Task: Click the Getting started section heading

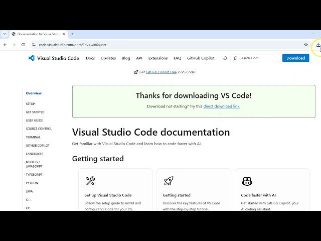Action: coord(98,159)
